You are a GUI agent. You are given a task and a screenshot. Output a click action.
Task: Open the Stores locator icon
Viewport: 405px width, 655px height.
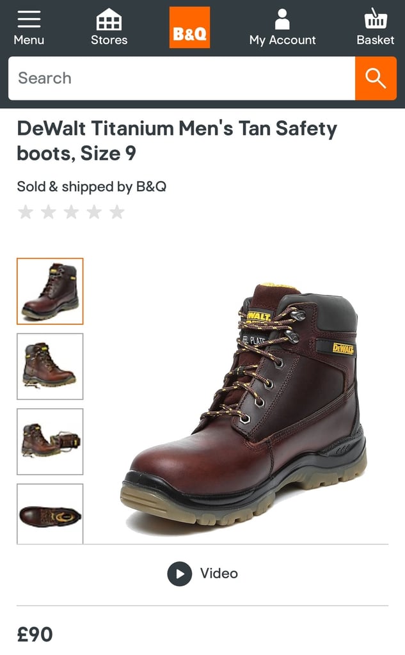coord(109,20)
